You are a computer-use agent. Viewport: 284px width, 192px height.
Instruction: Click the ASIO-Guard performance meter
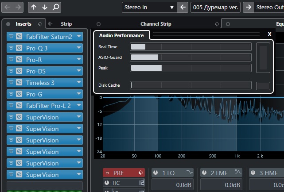[191, 58]
